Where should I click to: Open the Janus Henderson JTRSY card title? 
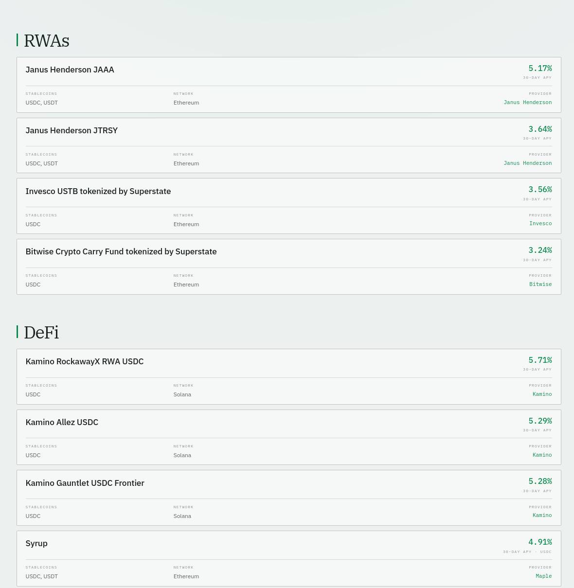72,130
